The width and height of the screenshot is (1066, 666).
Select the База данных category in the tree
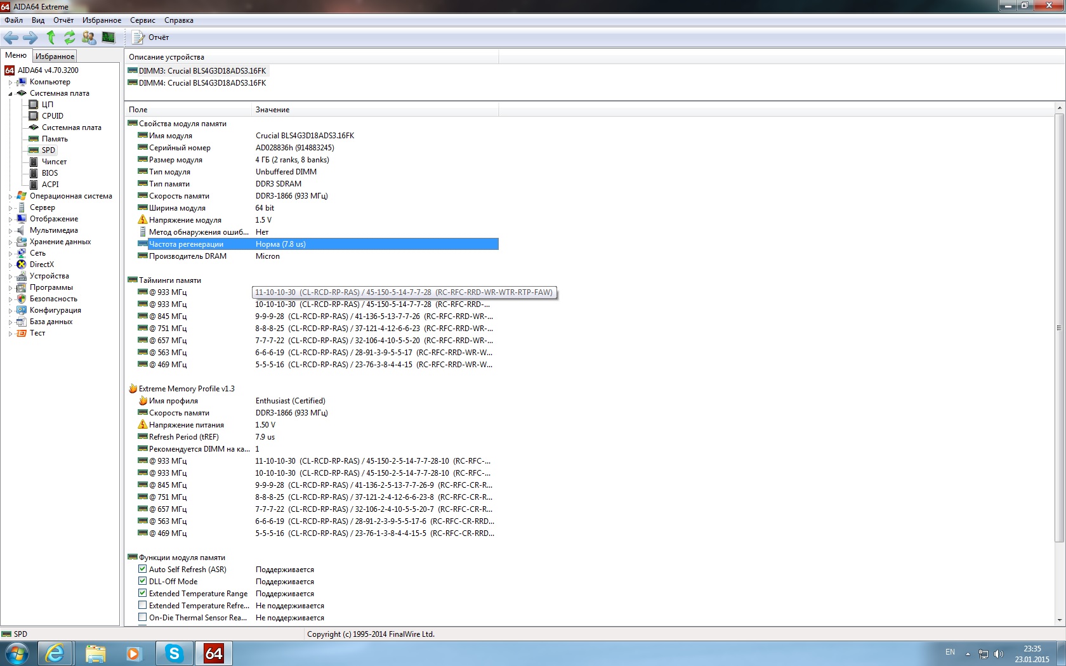click(51, 322)
